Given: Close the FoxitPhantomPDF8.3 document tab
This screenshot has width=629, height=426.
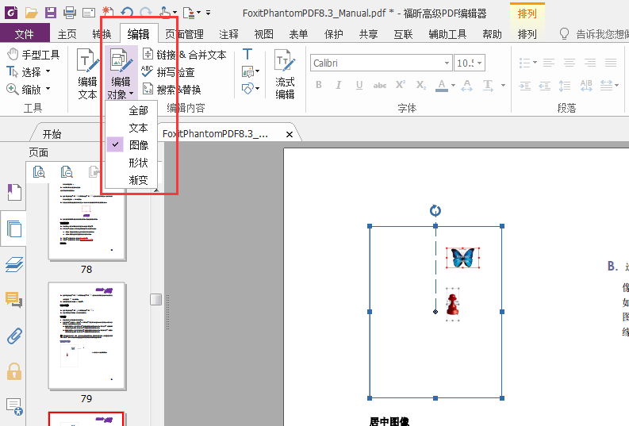Looking at the screenshot, I should (290, 134).
